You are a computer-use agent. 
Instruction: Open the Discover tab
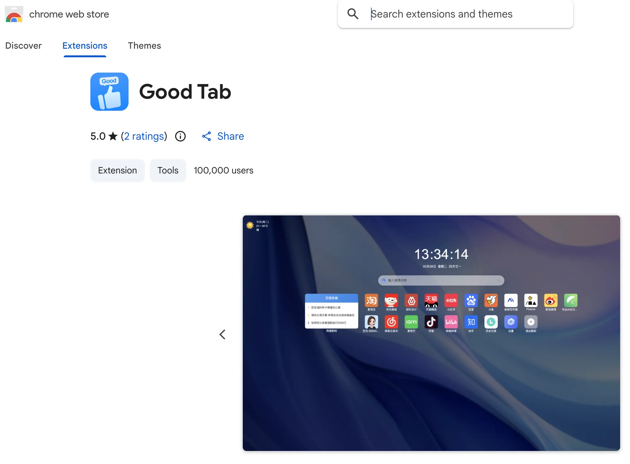pyautogui.click(x=23, y=46)
